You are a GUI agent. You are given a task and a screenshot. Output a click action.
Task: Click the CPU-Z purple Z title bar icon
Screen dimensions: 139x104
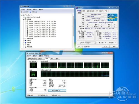point(77,8)
